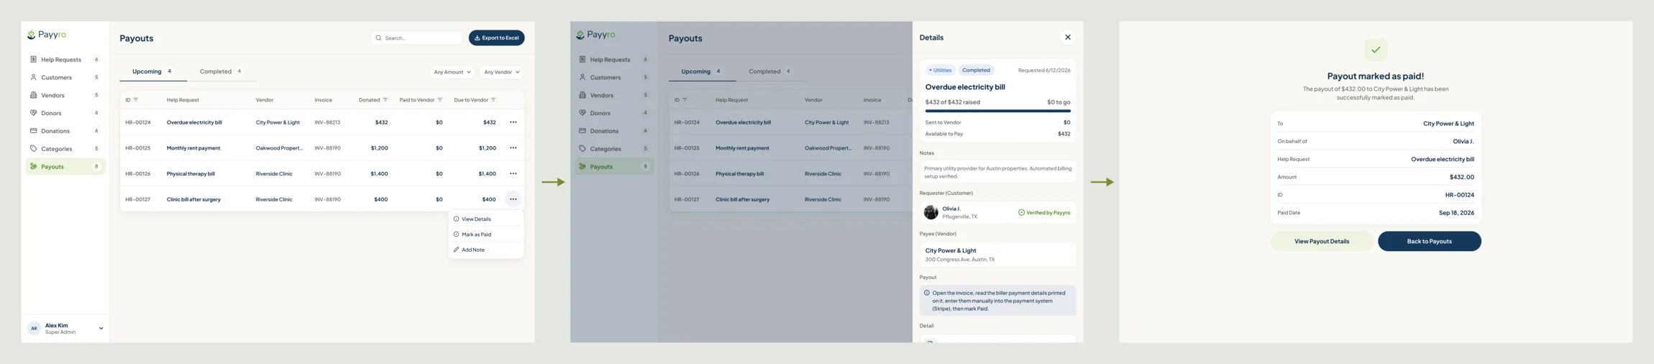The width and height of the screenshot is (1654, 364).
Task: Click the Back to Payouts button
Action: (x=1429, y=241)
